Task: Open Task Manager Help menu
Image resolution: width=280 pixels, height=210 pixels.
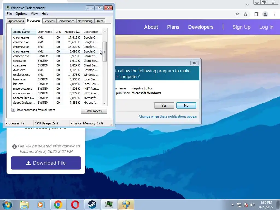Action: tap(45, 14)
